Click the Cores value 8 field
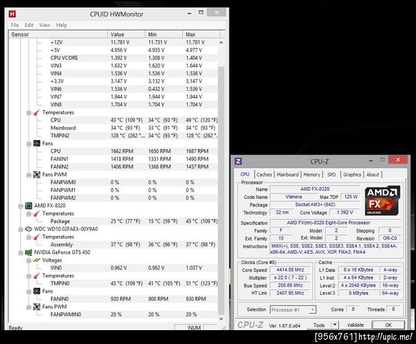The image size is (416, 344). [x=353, y=309]
